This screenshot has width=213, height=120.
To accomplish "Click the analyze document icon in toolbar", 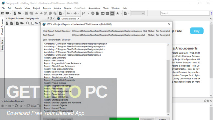I will coord(60,13).
